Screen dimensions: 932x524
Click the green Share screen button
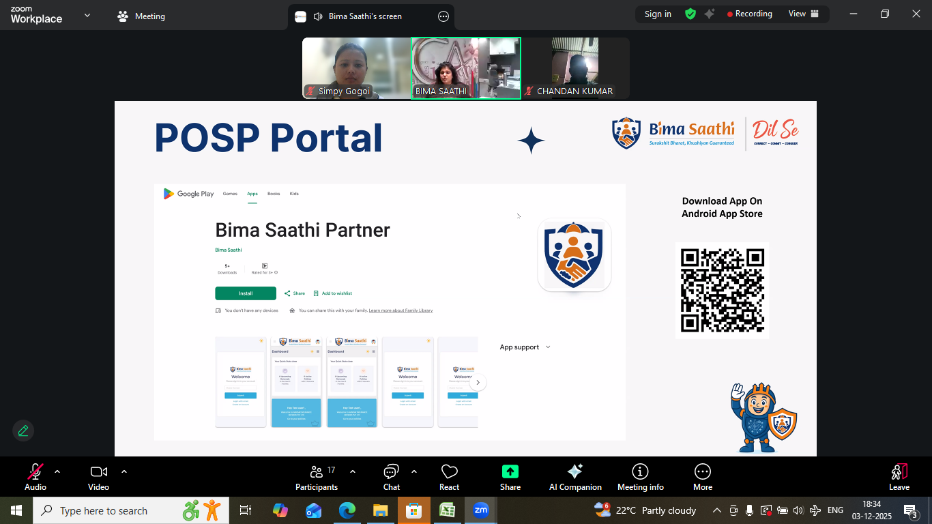510,477
